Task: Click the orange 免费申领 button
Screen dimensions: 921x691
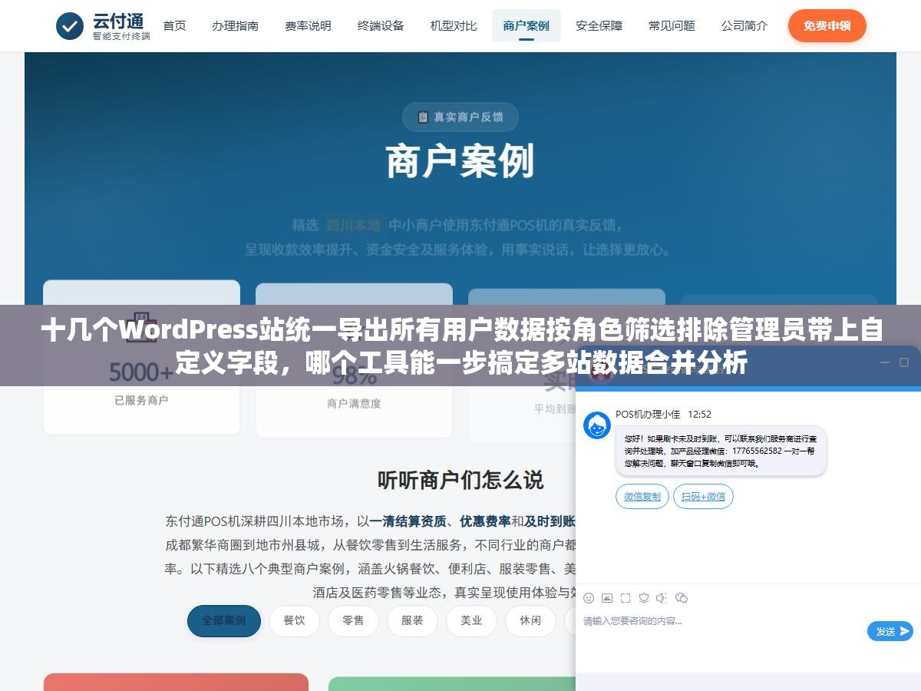Action: [x=827, y=25]
